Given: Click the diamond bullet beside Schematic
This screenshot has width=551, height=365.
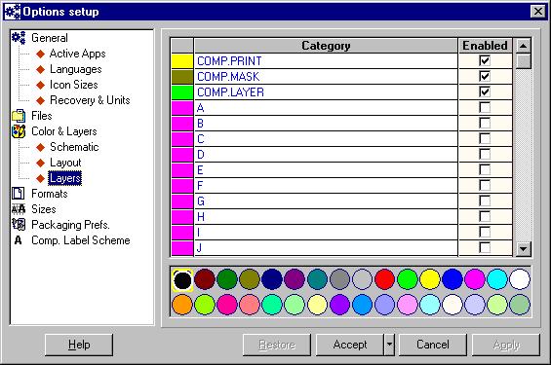Looking at the screenshot, I should [40, 147].
